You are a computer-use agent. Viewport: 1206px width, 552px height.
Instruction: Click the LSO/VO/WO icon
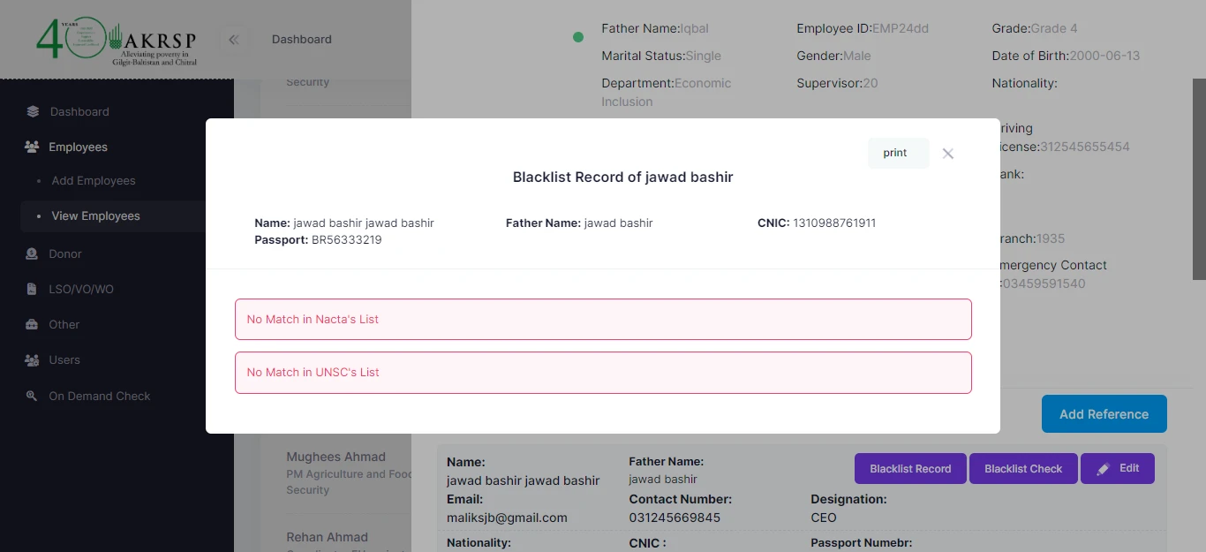tap(33, 289)
